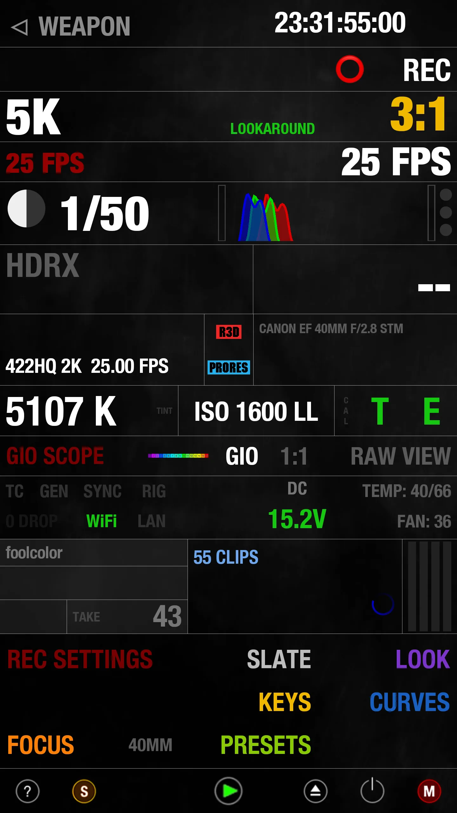Tap the yellow S circle icon
The image size is (457, 813).
point(84,791)
